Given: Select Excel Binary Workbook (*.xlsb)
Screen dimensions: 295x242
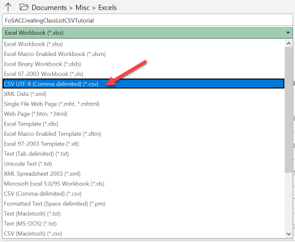Looking at the screenshot, I should [x=144, y=64].
